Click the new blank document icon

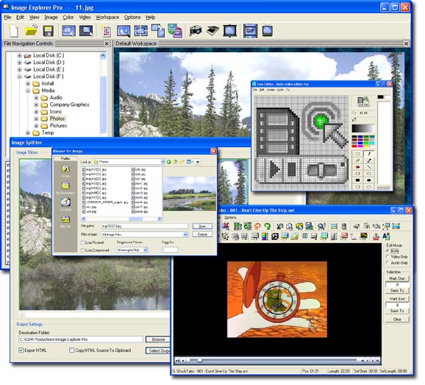pyautogui.click(x=13, y=31)
